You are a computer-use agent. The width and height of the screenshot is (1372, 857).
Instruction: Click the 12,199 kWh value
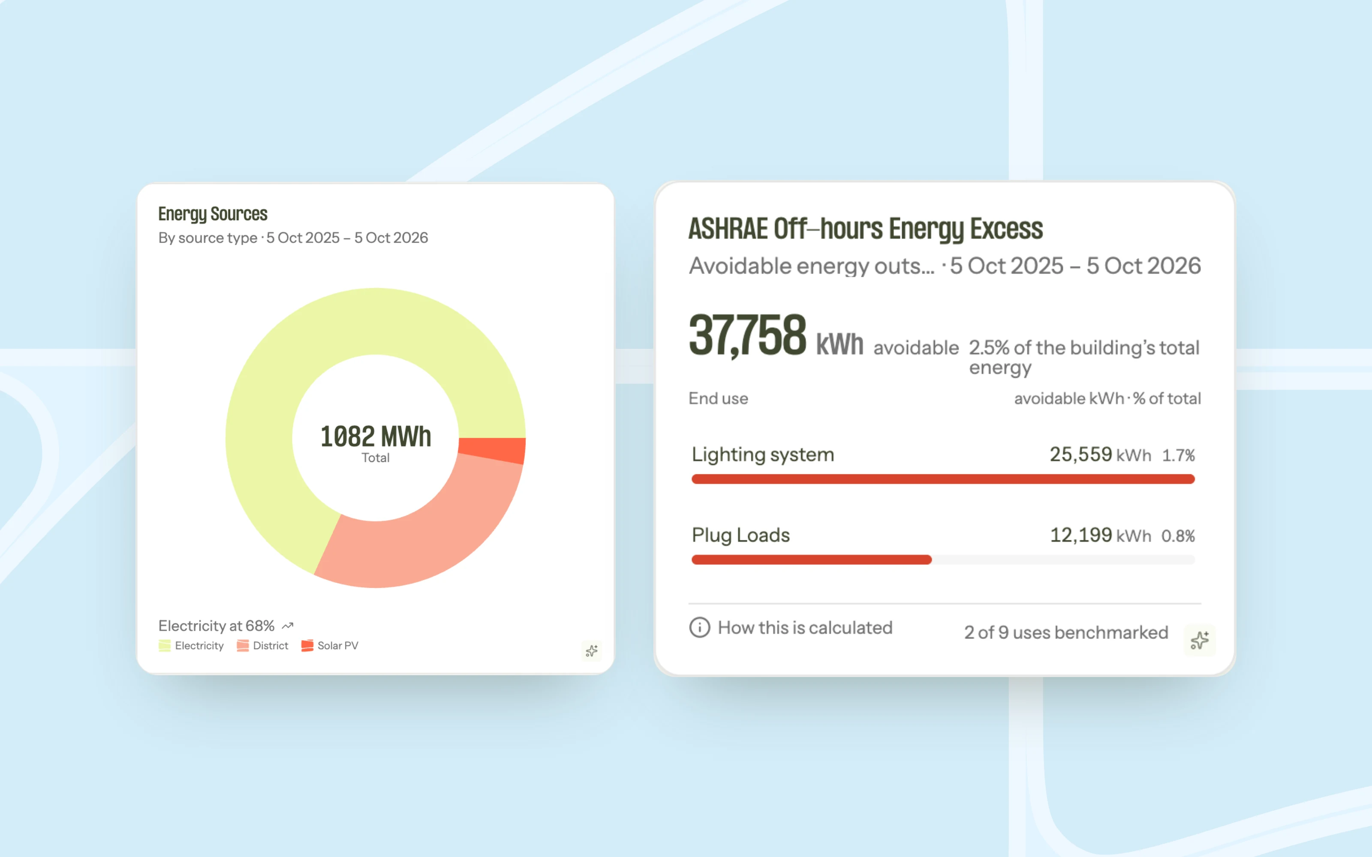point(1100,535)
